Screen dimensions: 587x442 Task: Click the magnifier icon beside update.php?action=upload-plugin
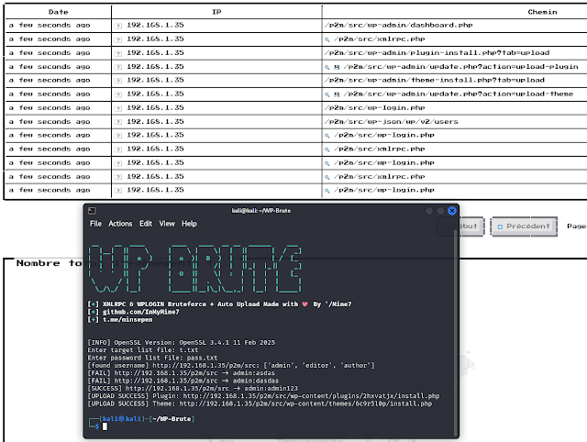(x=327, y=67)
